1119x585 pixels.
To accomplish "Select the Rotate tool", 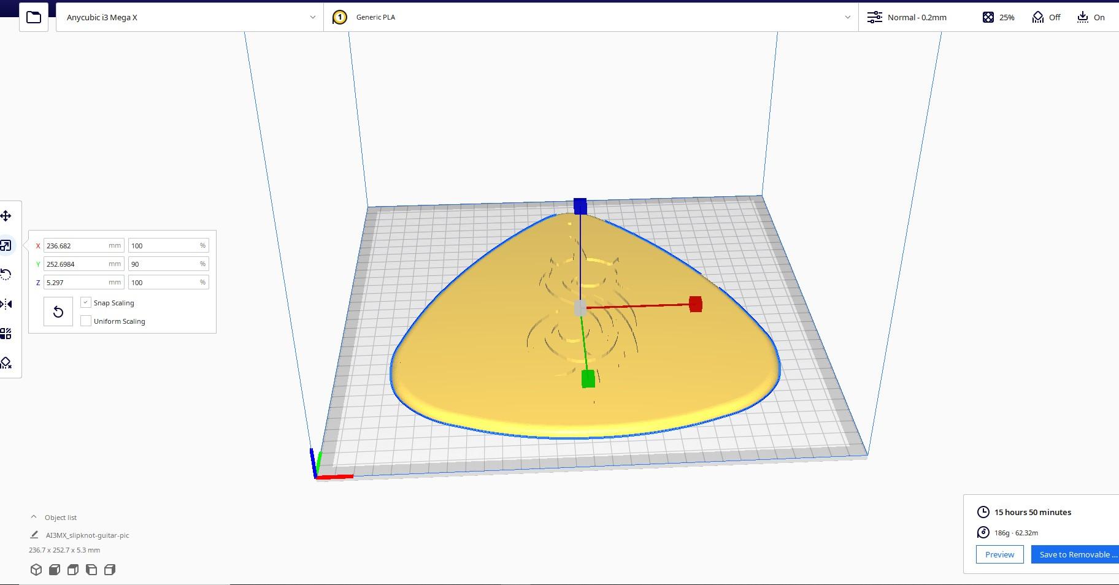I will click(6, 274).
